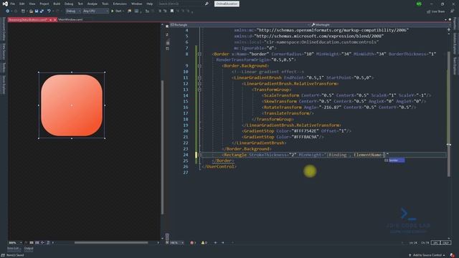Click the Open File toolbar icon

(x=31, y=11)
